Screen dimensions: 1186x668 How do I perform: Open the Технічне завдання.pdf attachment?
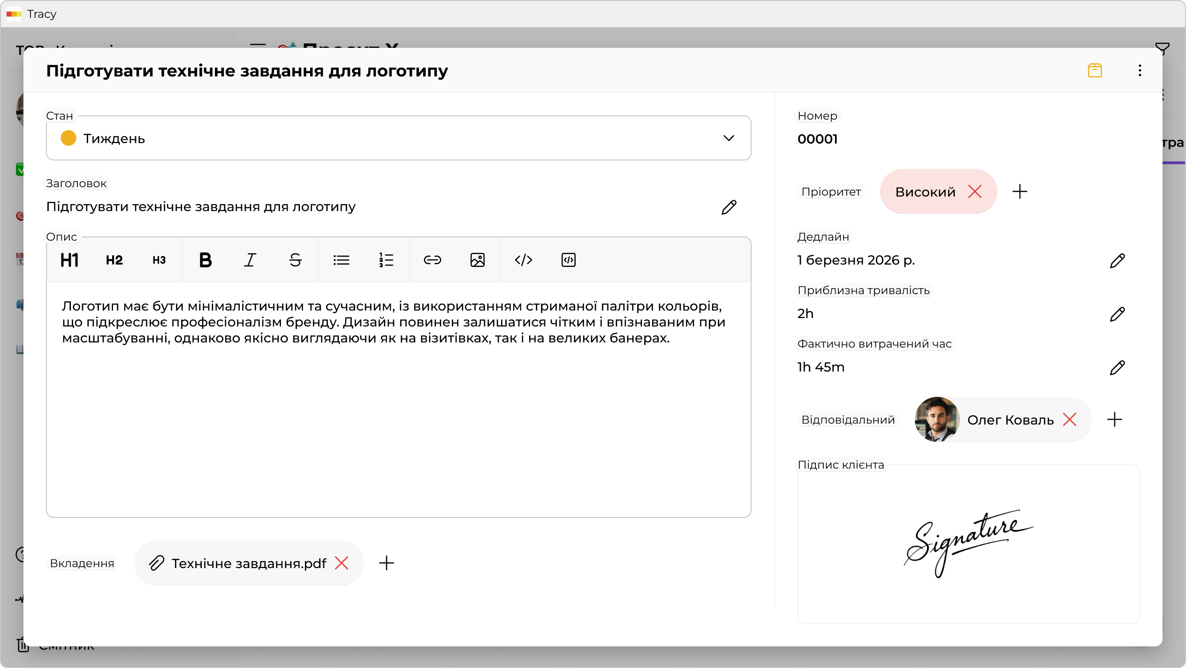click(248, 563)
